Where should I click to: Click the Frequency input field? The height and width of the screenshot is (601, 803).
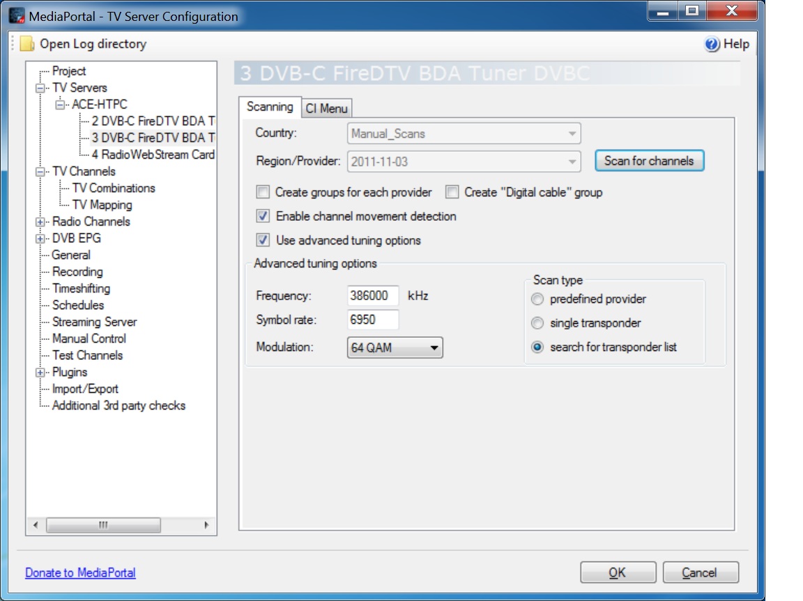point(373,296)
